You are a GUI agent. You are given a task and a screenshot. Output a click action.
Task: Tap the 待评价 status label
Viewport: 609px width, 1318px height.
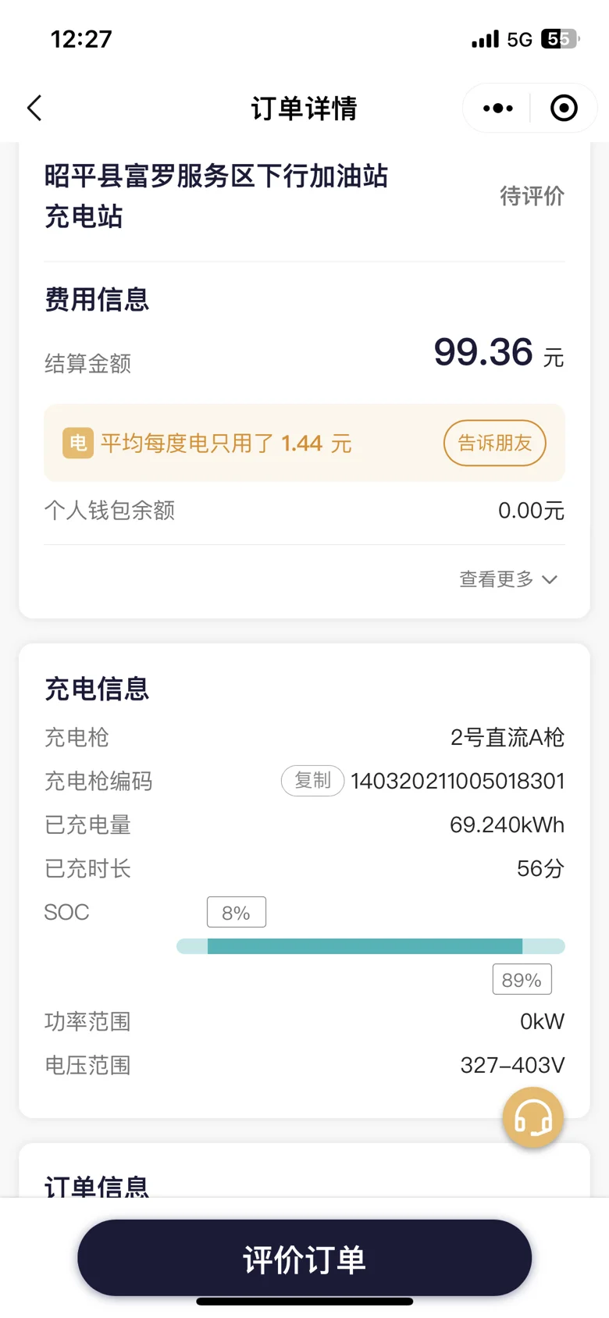532,196
